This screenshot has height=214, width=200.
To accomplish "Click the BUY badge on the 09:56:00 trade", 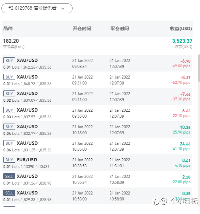I will pos(9,110).
